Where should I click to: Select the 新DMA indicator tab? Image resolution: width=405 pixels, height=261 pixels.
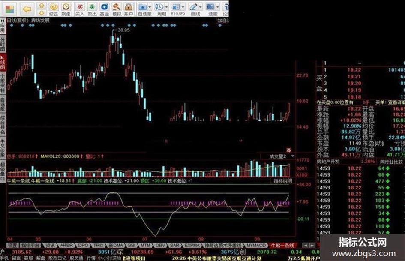tap(115, 245)
